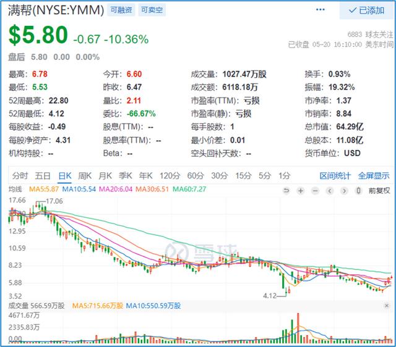Click the 可融资 tag
396x347 pixels.
(x=121, y=10)
